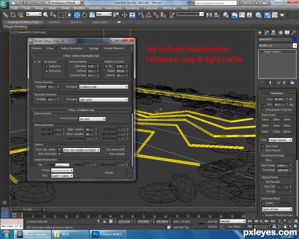Click the 35mm stock lens button
Viewport: 299px width, 239px height.
[x=276, y=125]
